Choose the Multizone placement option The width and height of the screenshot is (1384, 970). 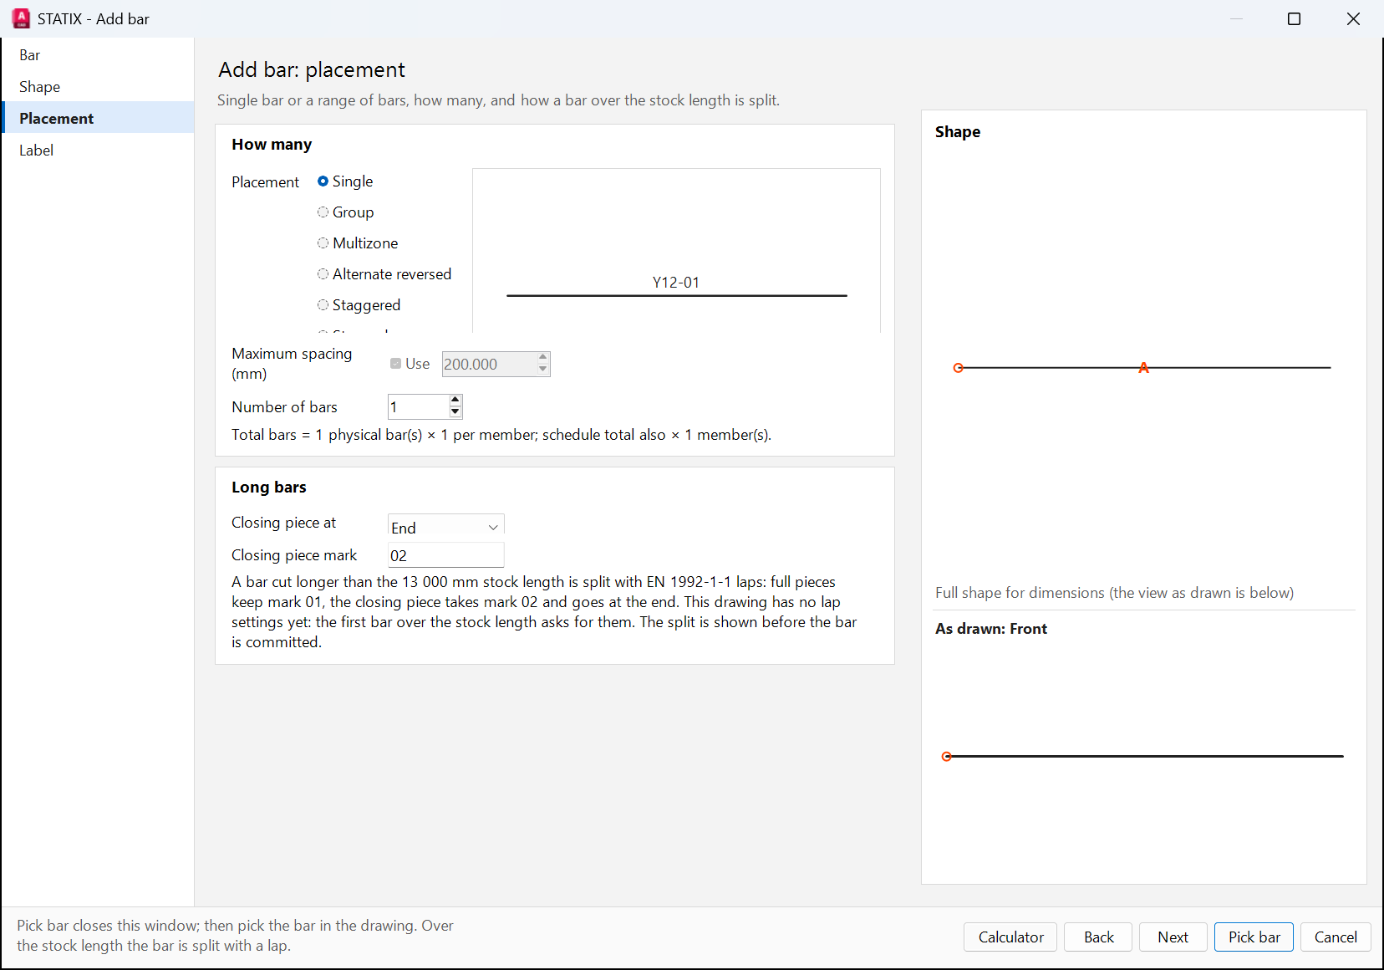(x=358, y=243)
